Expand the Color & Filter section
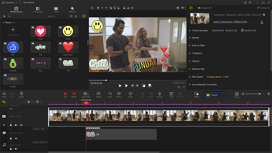Image resolution: width=272 pixels, height=153 pixels. click(x=199, y=46)
